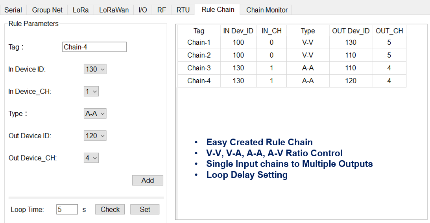Image resolution: width=430 pixels, height=223 pixels.
Task: Open the Group Net tab
Action: click(x=47, y=10)
